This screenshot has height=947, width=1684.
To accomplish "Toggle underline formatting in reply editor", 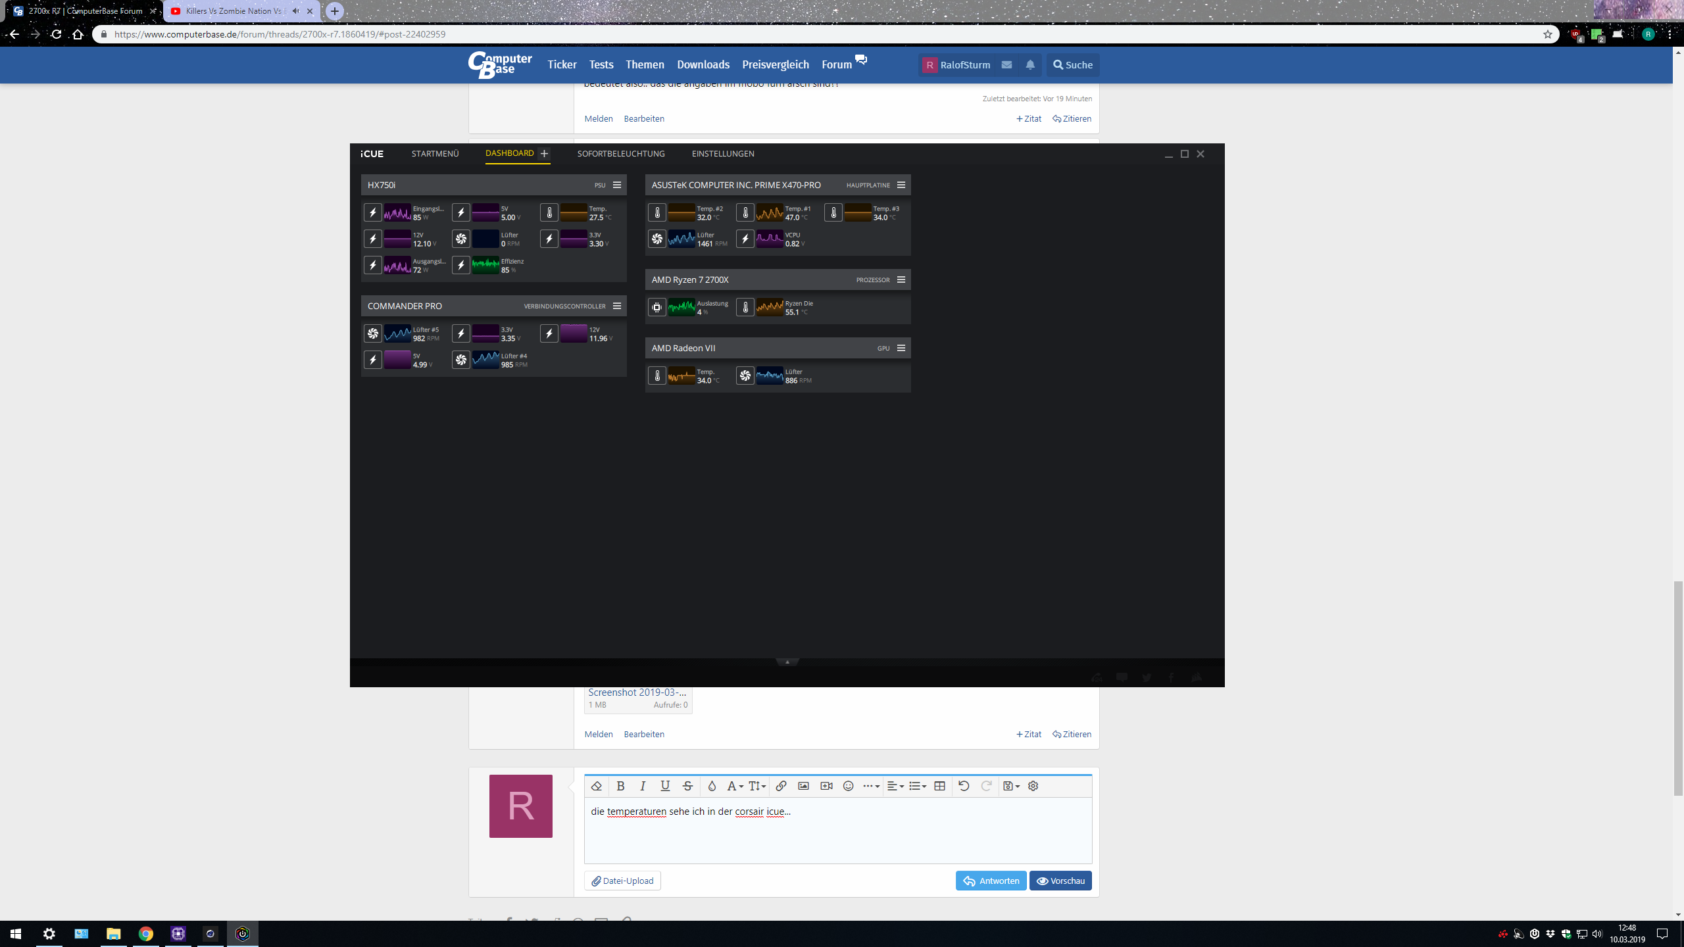I will [665, 786].
